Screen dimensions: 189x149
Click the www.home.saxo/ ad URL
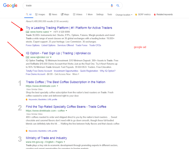click(x=40, y=32)
